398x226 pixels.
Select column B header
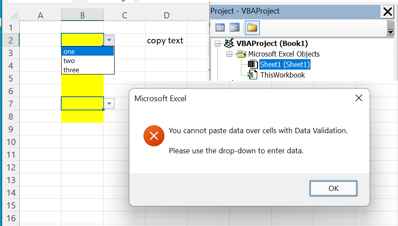(82, 15)
